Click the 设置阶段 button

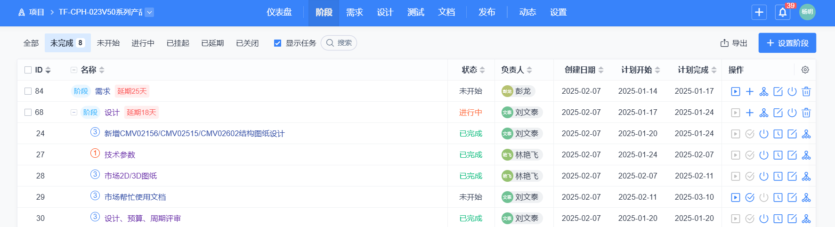(787, 43)
